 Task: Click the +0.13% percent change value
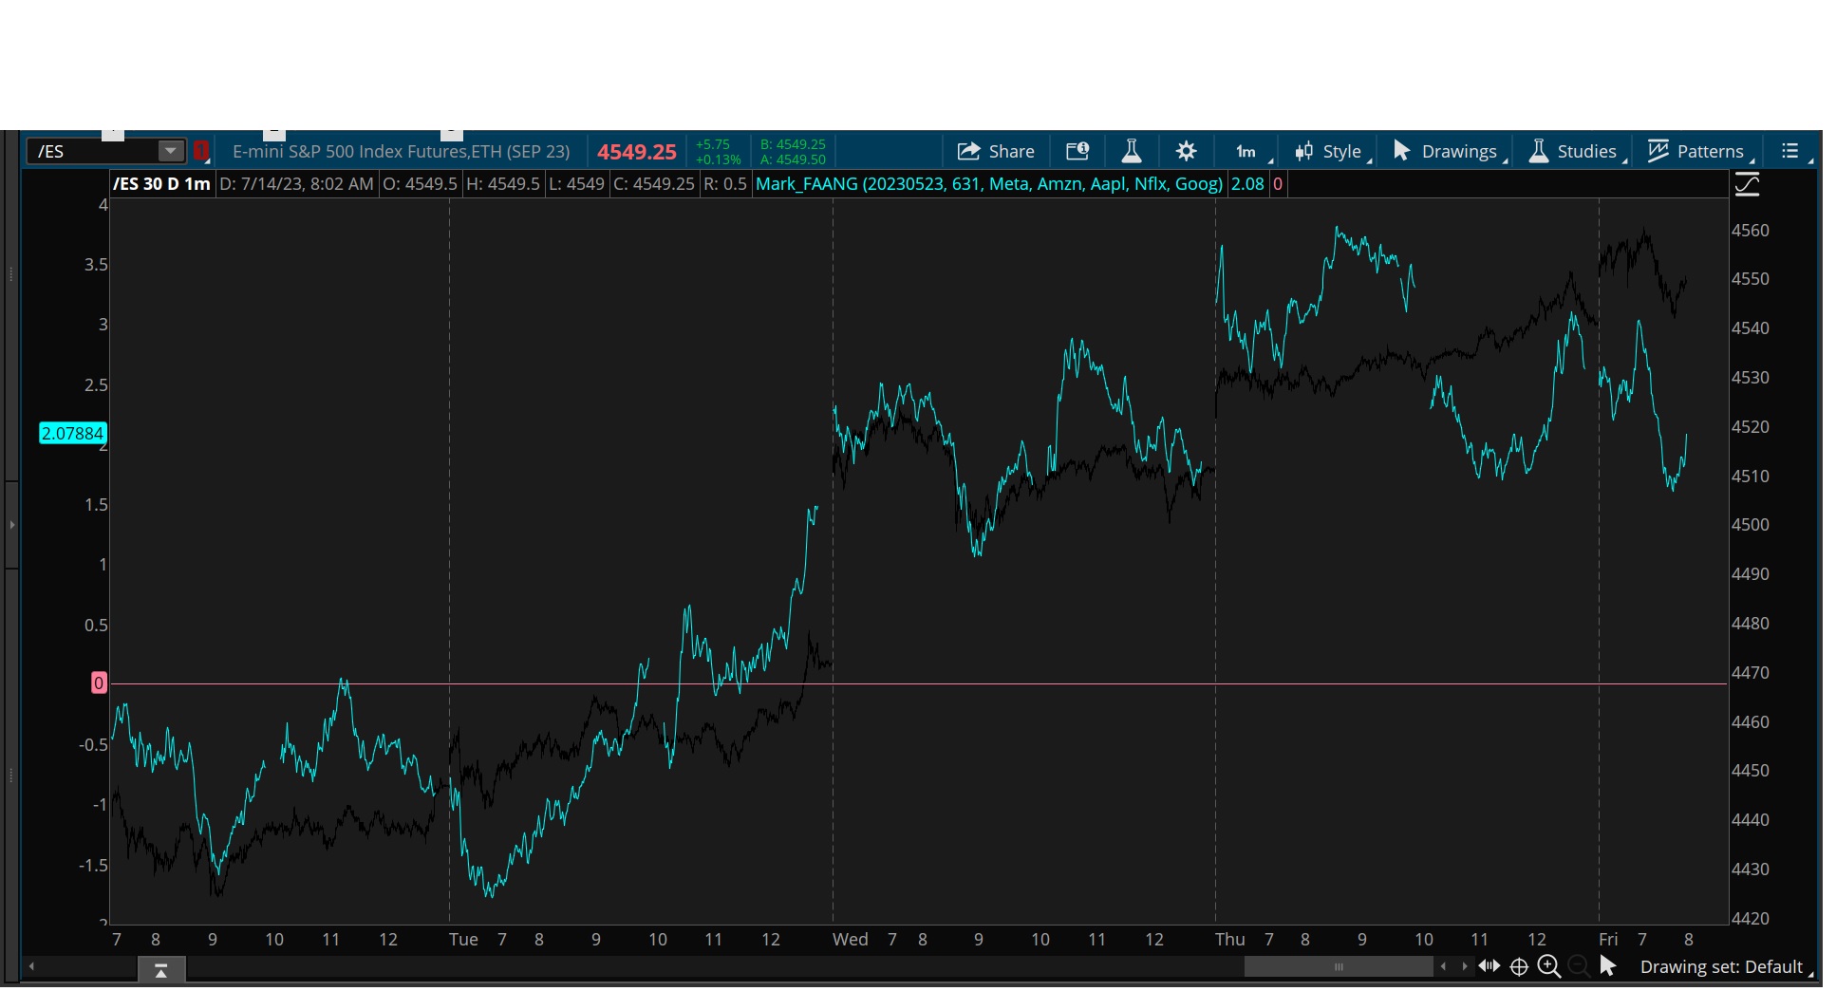[718, 159]
